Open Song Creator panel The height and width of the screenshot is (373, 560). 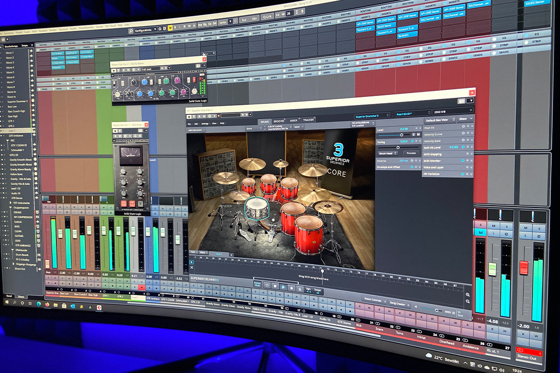pos(399,304)
